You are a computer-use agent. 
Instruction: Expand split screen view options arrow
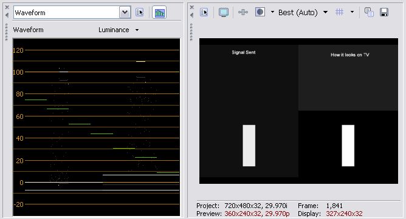tap(272, 12)
